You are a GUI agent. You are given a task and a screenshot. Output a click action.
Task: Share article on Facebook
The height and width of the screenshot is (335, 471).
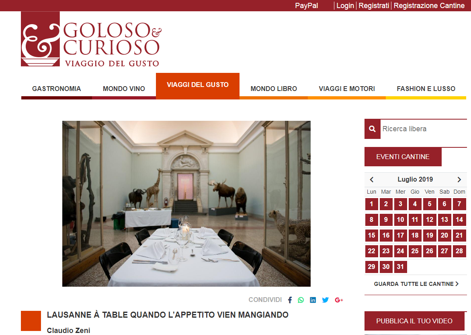click(x=290, y=300)
